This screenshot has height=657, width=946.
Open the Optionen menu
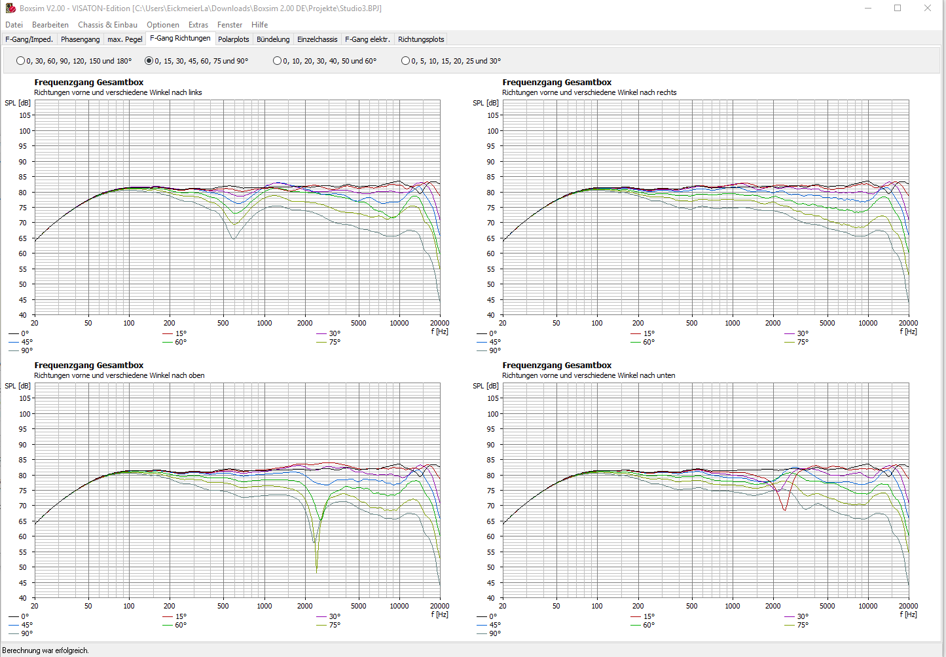[163, 25]
